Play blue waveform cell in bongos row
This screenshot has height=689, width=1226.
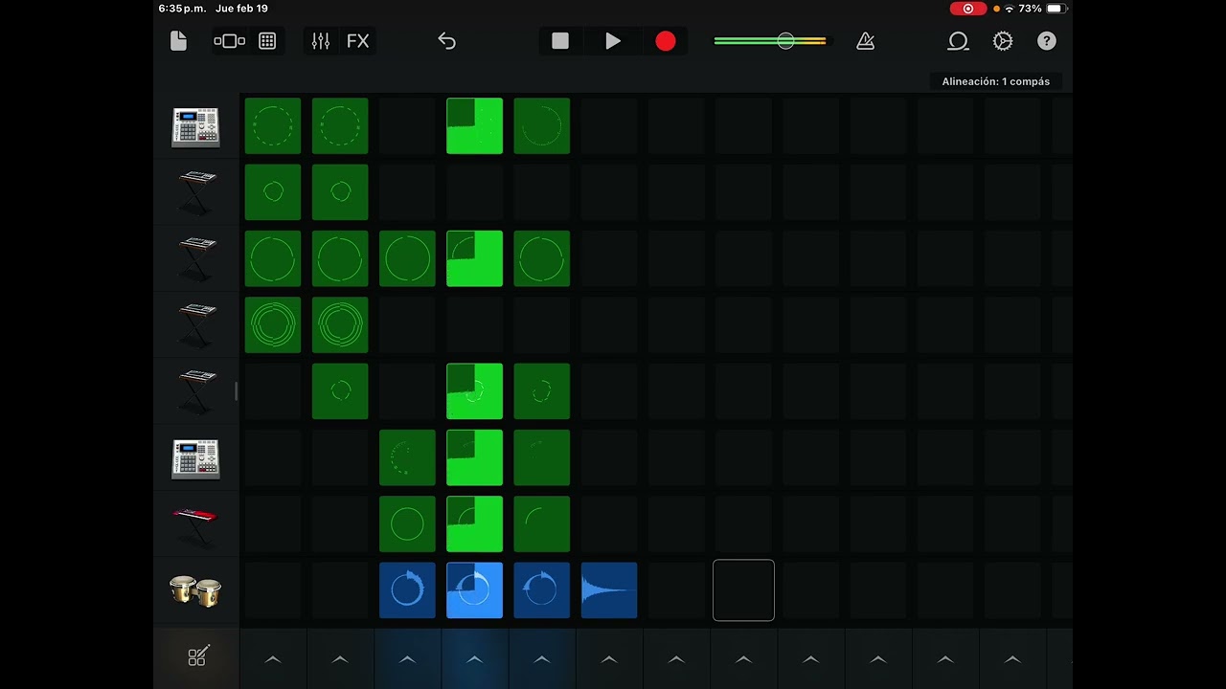[609, 590]
